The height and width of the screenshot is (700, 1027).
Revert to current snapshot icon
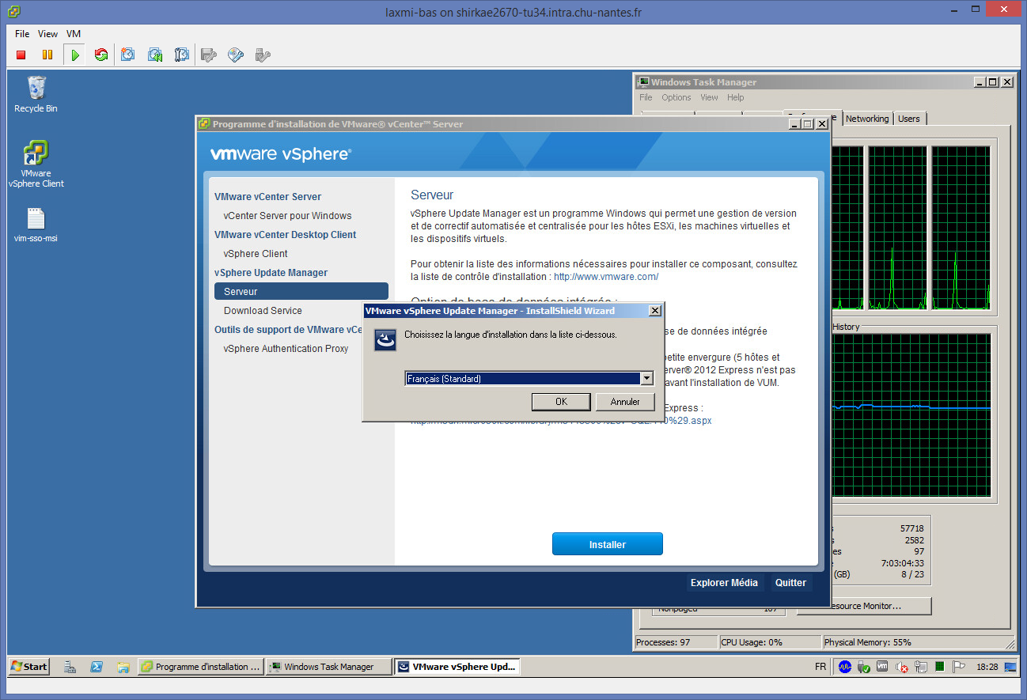tap(155, 55)
